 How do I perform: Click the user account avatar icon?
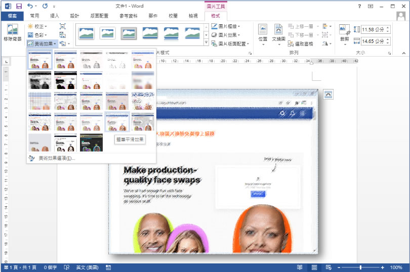click(x=400, y=16)
